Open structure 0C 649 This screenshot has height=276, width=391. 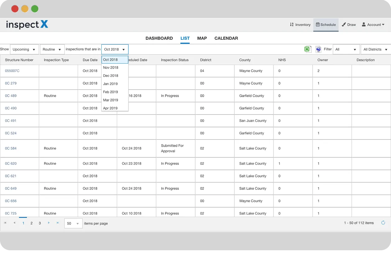pyautogui.click(x=11, y=188)
